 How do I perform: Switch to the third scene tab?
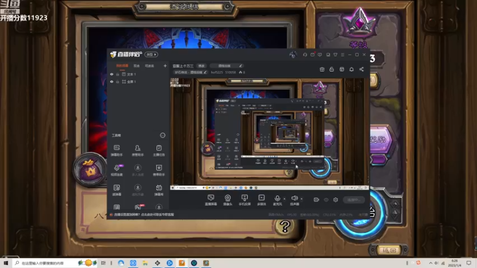pos(150,66)
